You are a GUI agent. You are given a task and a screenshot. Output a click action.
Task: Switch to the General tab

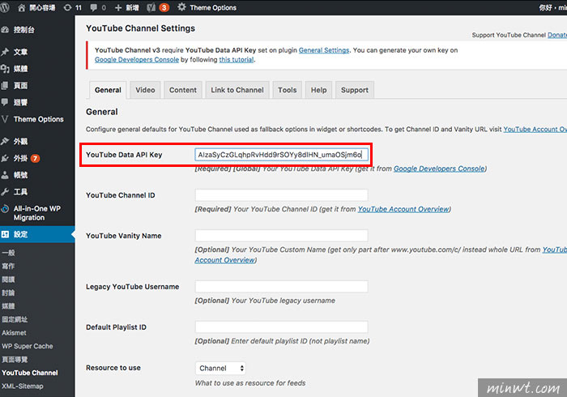click(x=108, y=90)
